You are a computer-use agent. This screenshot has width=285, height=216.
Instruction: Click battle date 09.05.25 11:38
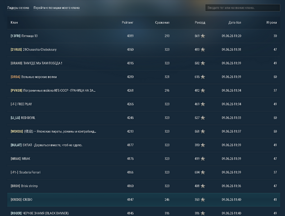pos(231,50)
